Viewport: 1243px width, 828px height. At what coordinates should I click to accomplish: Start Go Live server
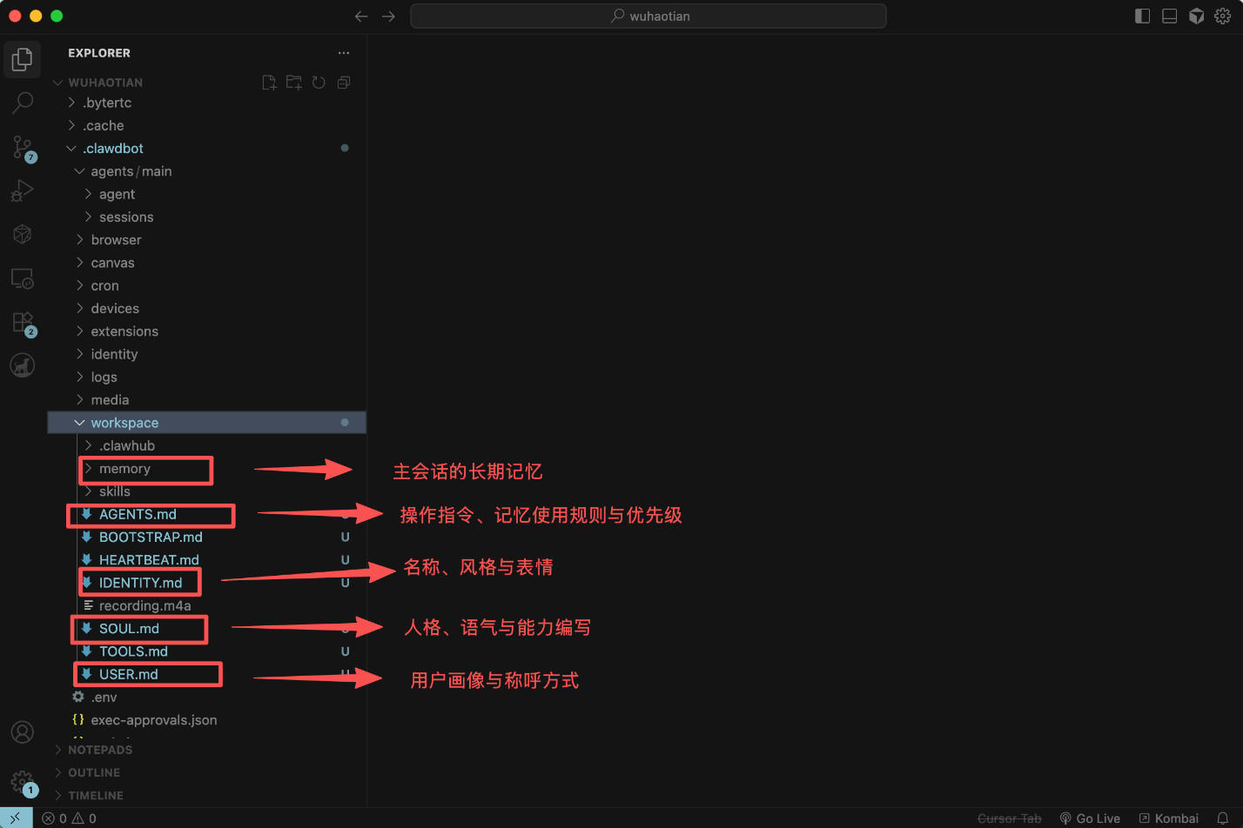[1090, 818]
